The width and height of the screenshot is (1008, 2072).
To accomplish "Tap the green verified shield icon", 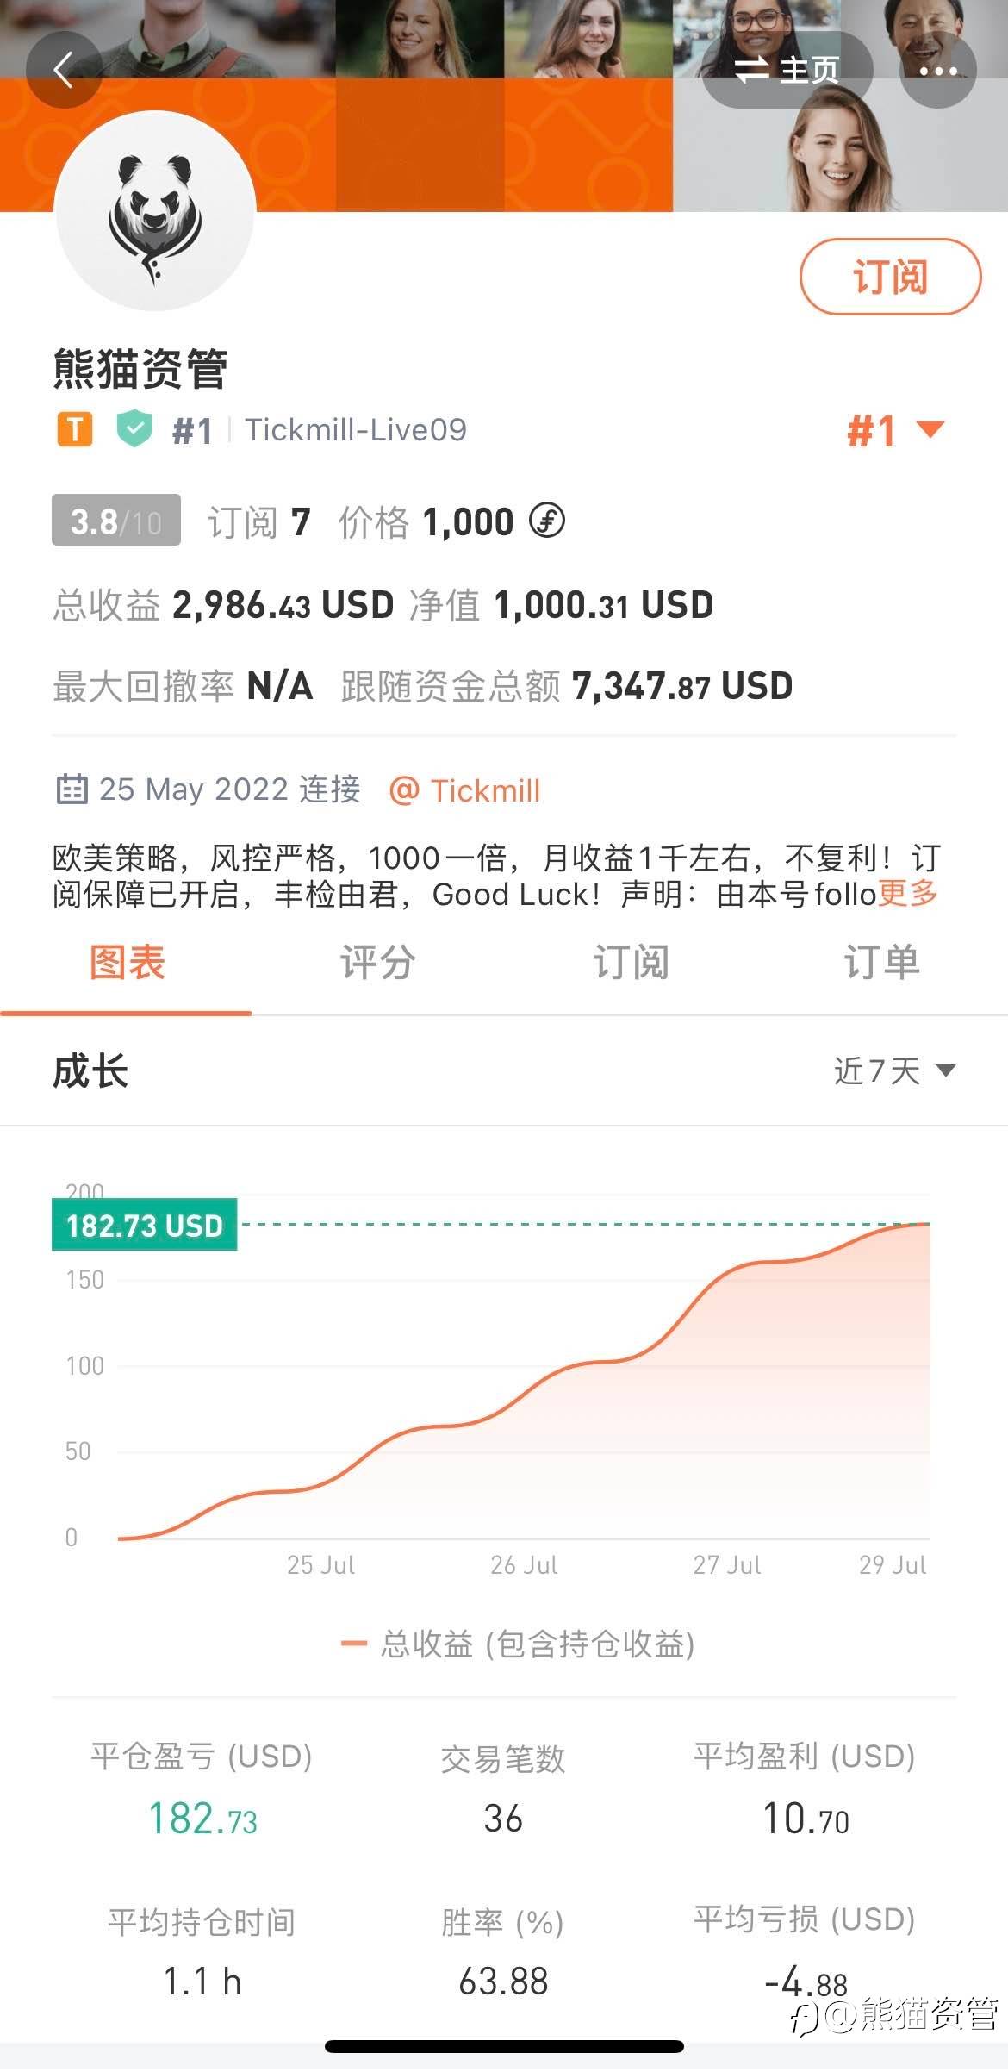I will (134, 428).
